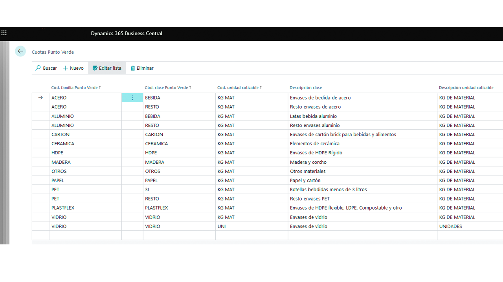Image resolution: width=503 pixels, height=282 pixels.
Task: Click the empty description cell in last row
Action: (362, 235)
